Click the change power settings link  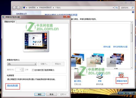[13, 85]
